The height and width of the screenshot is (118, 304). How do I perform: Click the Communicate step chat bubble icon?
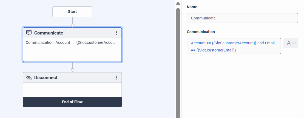pyautogui.click(x=29, y=33)
